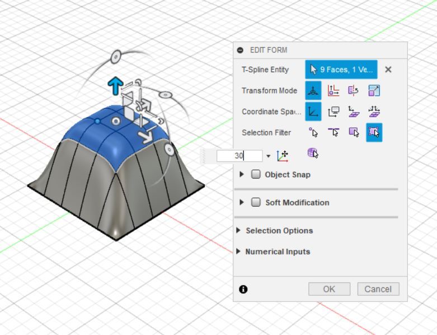Screen dimensions: 437x335
Task: Confirm with the OK button
Action: tap(329, 289)
